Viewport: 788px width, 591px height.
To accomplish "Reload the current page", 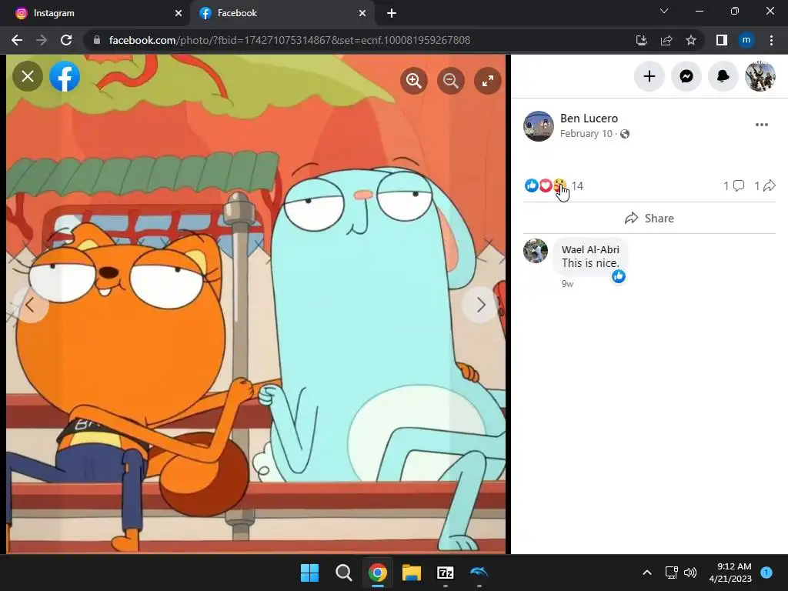I will coord(66,40).
